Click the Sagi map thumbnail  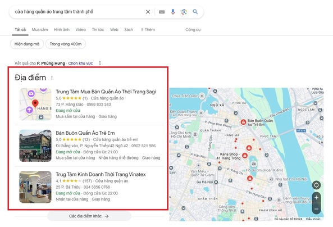pos(35,105)
